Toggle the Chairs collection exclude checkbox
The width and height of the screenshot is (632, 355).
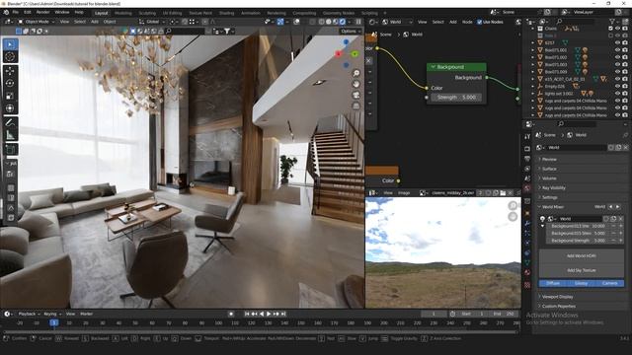[x=610, y=29]
